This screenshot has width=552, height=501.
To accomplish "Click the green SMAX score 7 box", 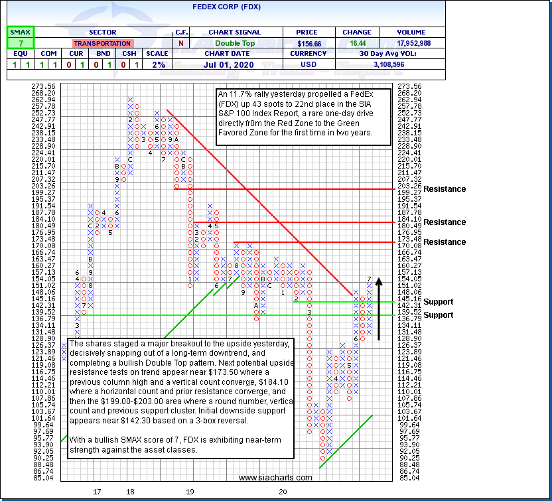I will [x=20, y=43].
